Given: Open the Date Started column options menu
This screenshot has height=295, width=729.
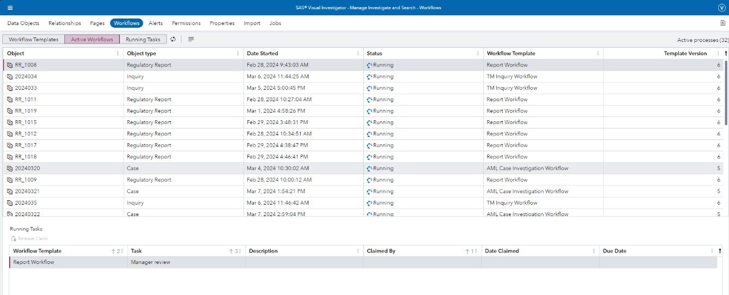Looking at the screenshot, I should click(x=358, y=53).
